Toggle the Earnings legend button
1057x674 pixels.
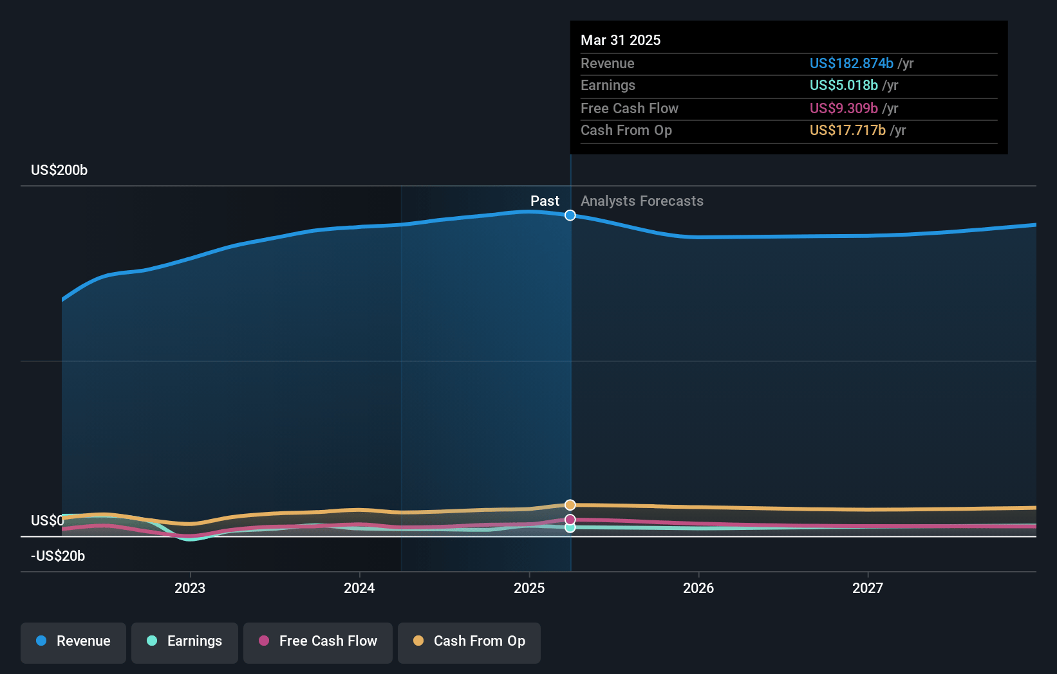click(185, 642)
